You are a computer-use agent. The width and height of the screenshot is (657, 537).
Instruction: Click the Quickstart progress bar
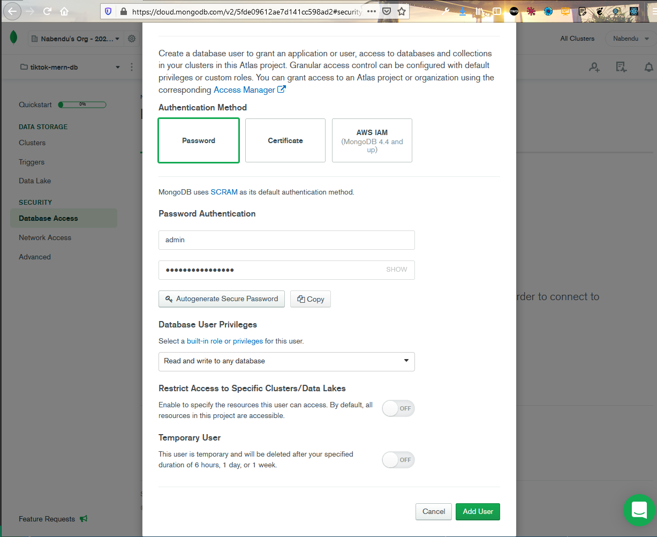82,105
